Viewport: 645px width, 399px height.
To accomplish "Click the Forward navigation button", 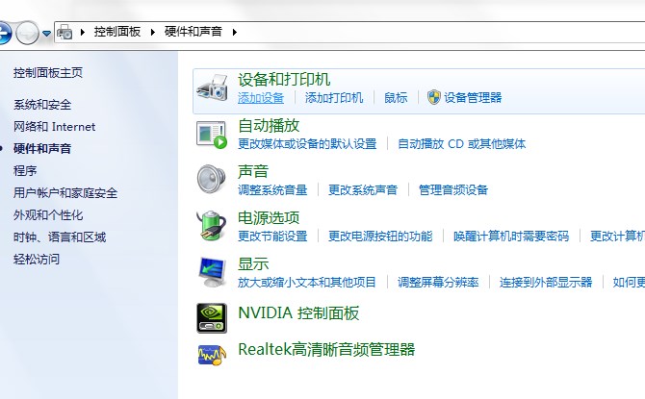I will pyautogui.click(x=28, y=33).
